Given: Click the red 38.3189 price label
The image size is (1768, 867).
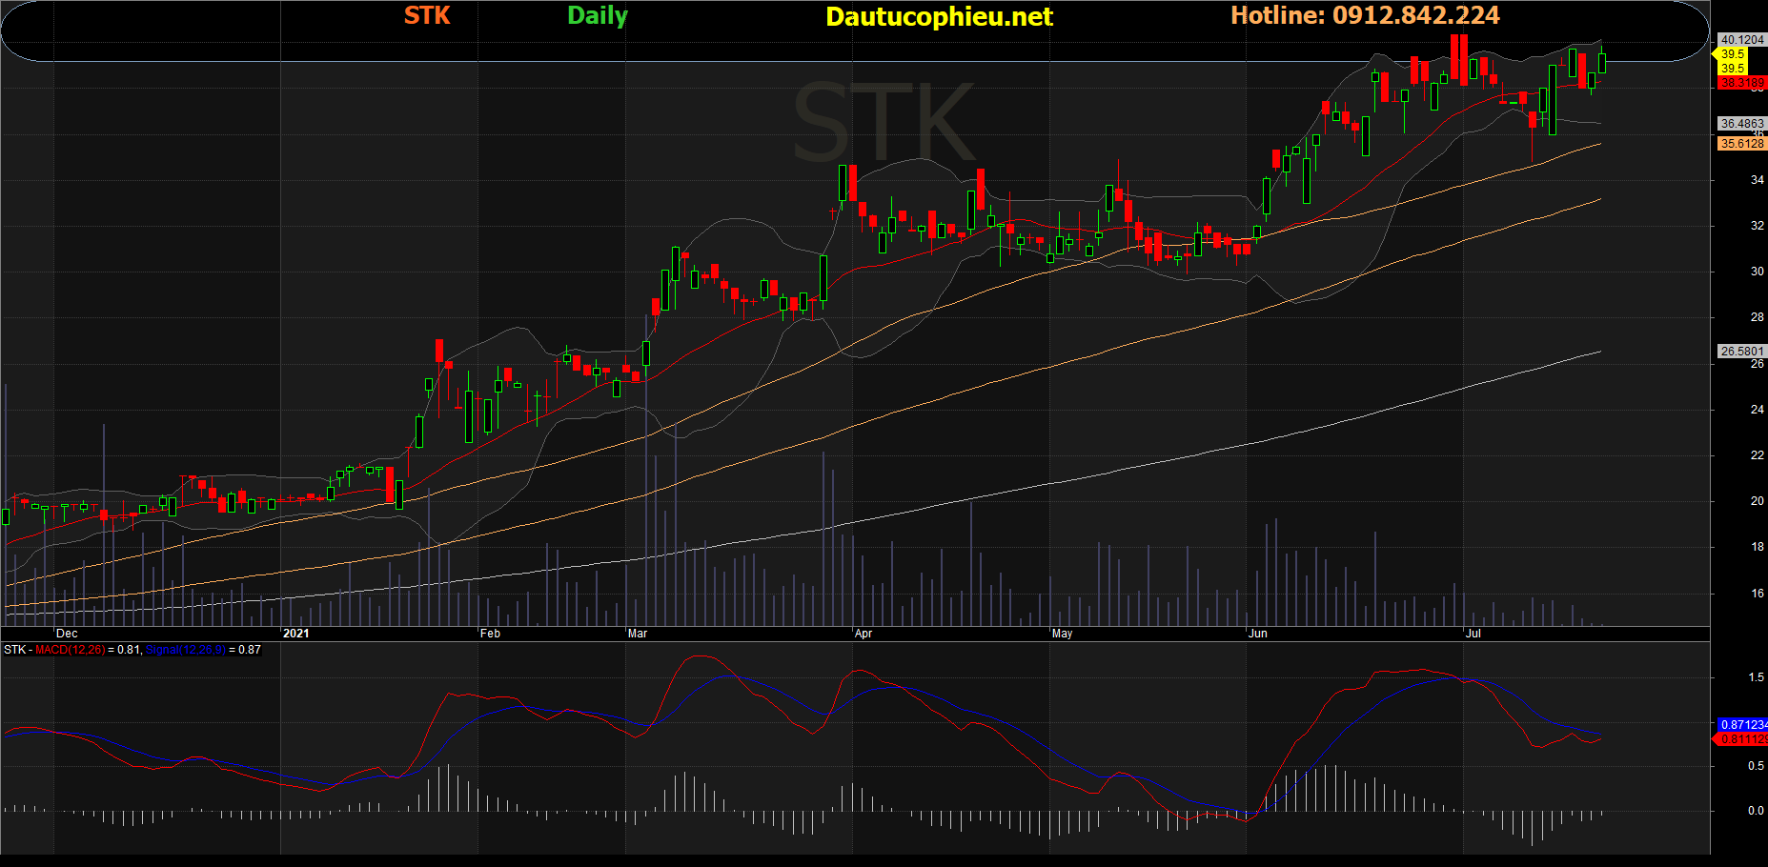Looking at the screenshot, I should 1742,83.
